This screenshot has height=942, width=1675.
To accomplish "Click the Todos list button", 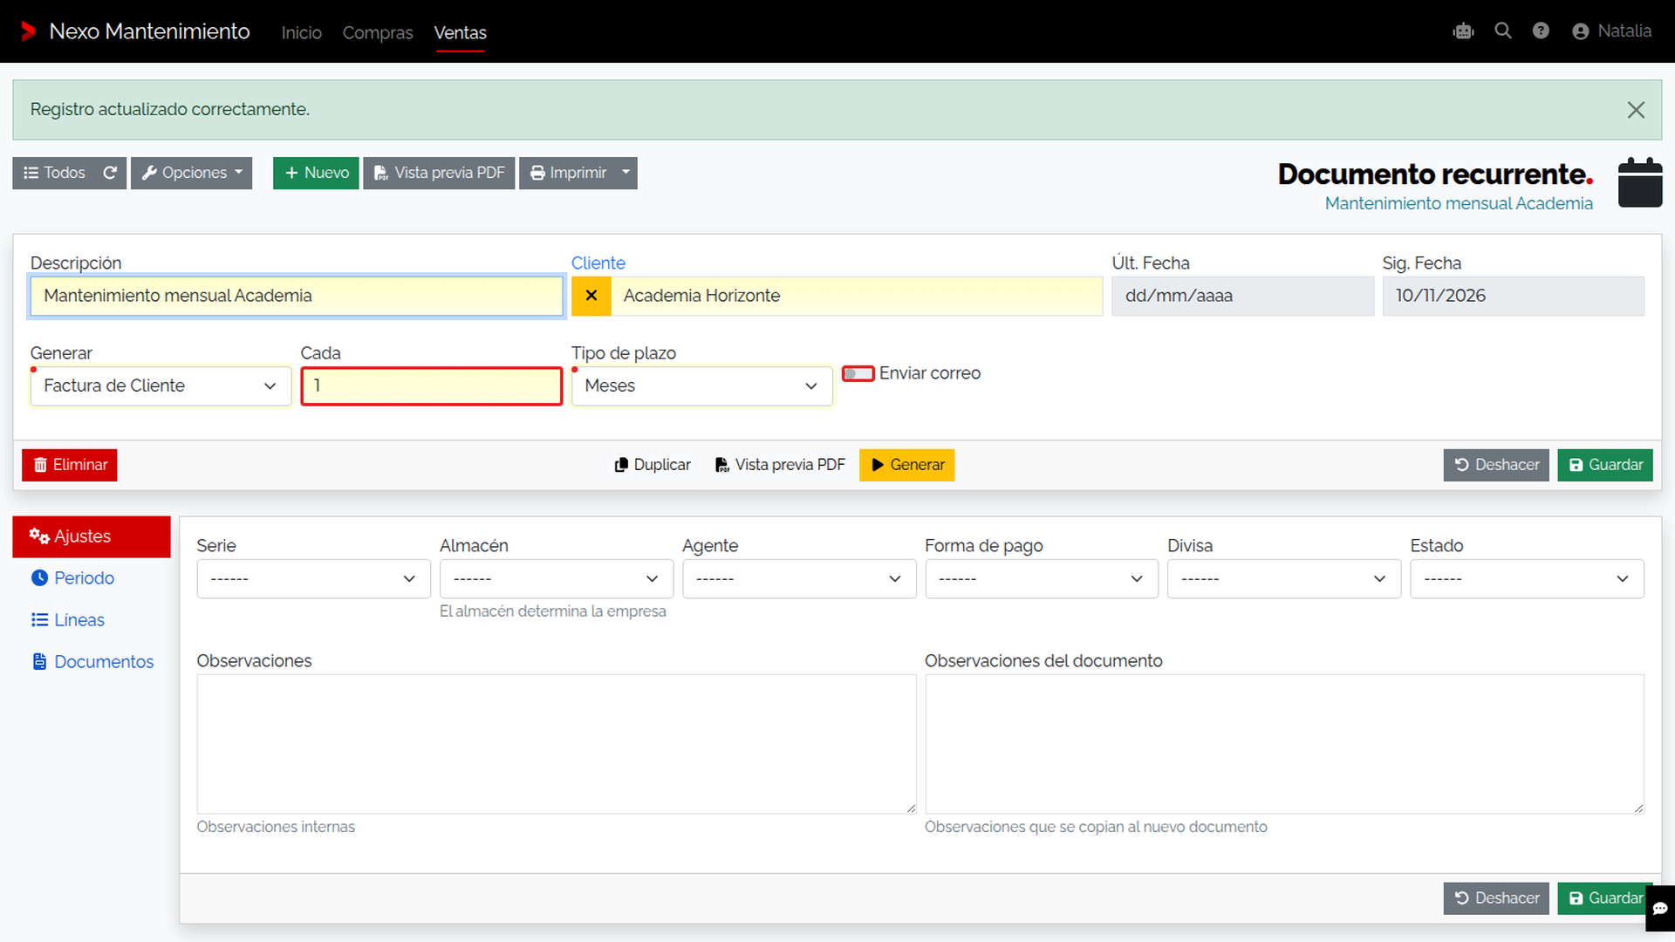I will (54, 173).
